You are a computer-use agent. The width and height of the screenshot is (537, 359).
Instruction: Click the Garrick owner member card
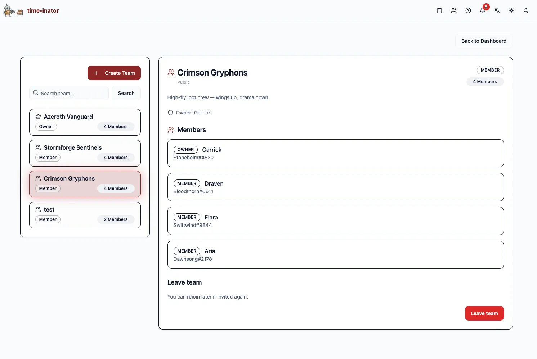click(335, 153)
